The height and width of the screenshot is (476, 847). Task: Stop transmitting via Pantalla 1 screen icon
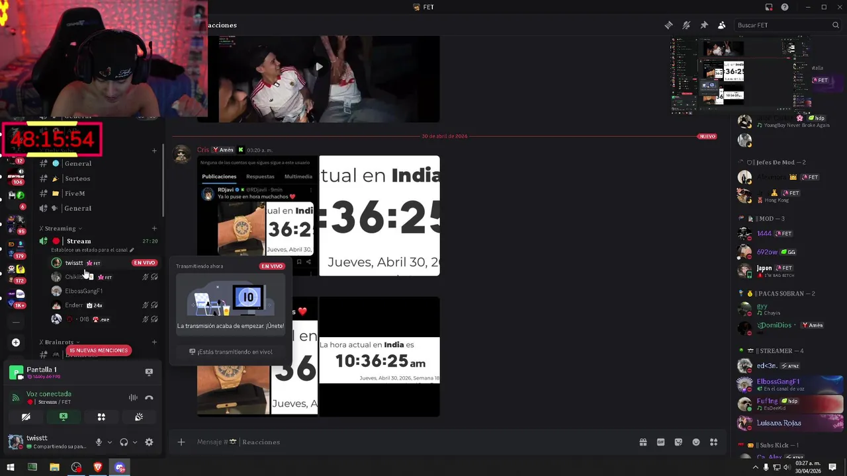click(149, 372)
